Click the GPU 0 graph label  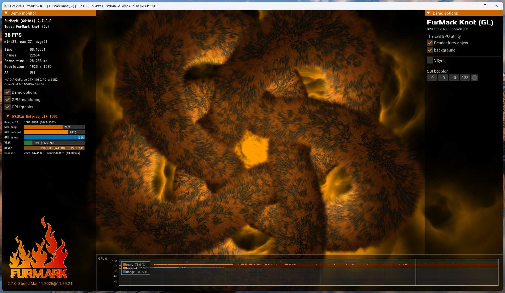[x=102, y=259]
